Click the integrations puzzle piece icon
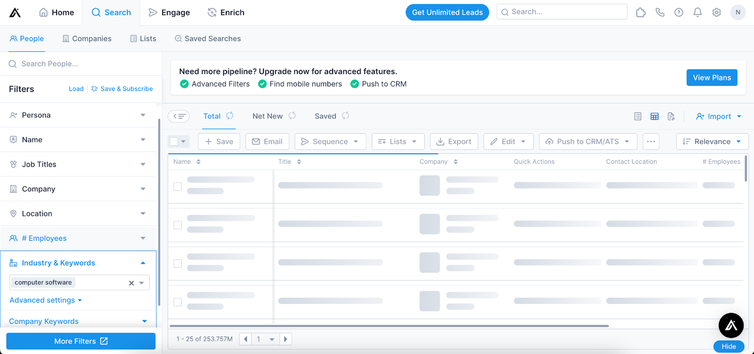This screenshot has width=754, height=354. (641, 12)
